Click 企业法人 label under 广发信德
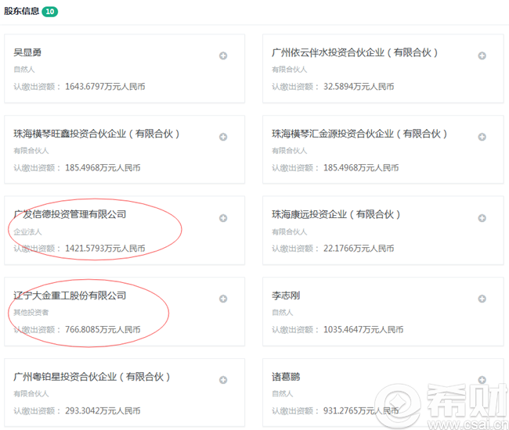 click(x=27, y=231)
